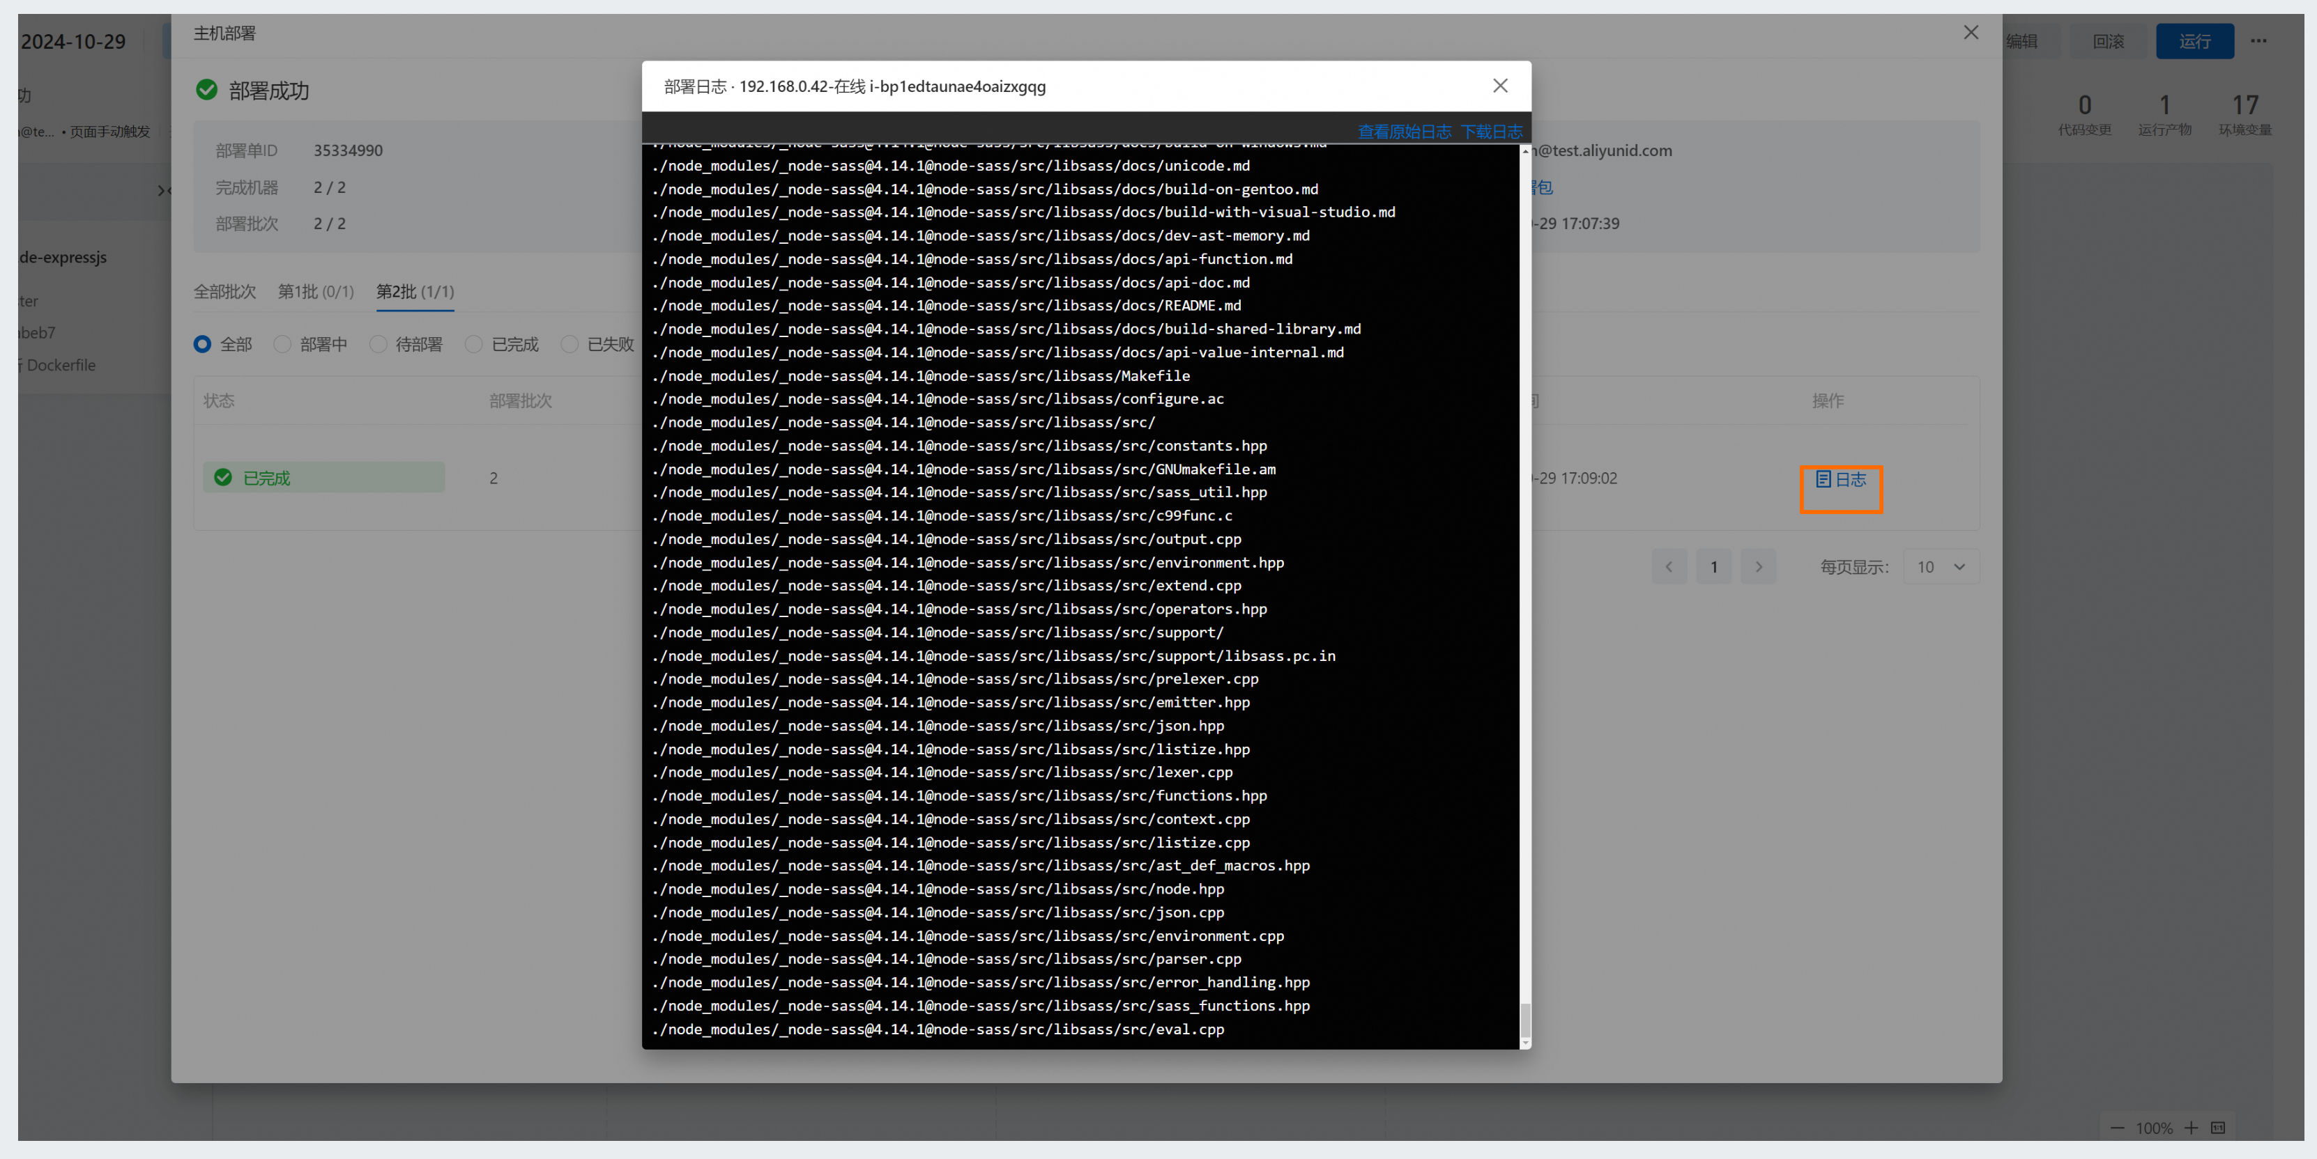Click the 运行 button
2317x1159 pixels.
click(2194, 41)
